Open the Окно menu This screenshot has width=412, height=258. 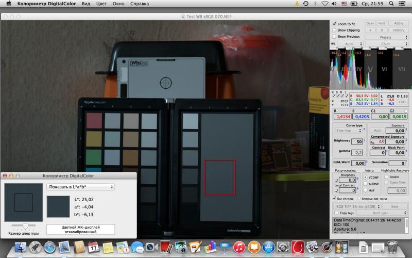[x=118, y=4]
